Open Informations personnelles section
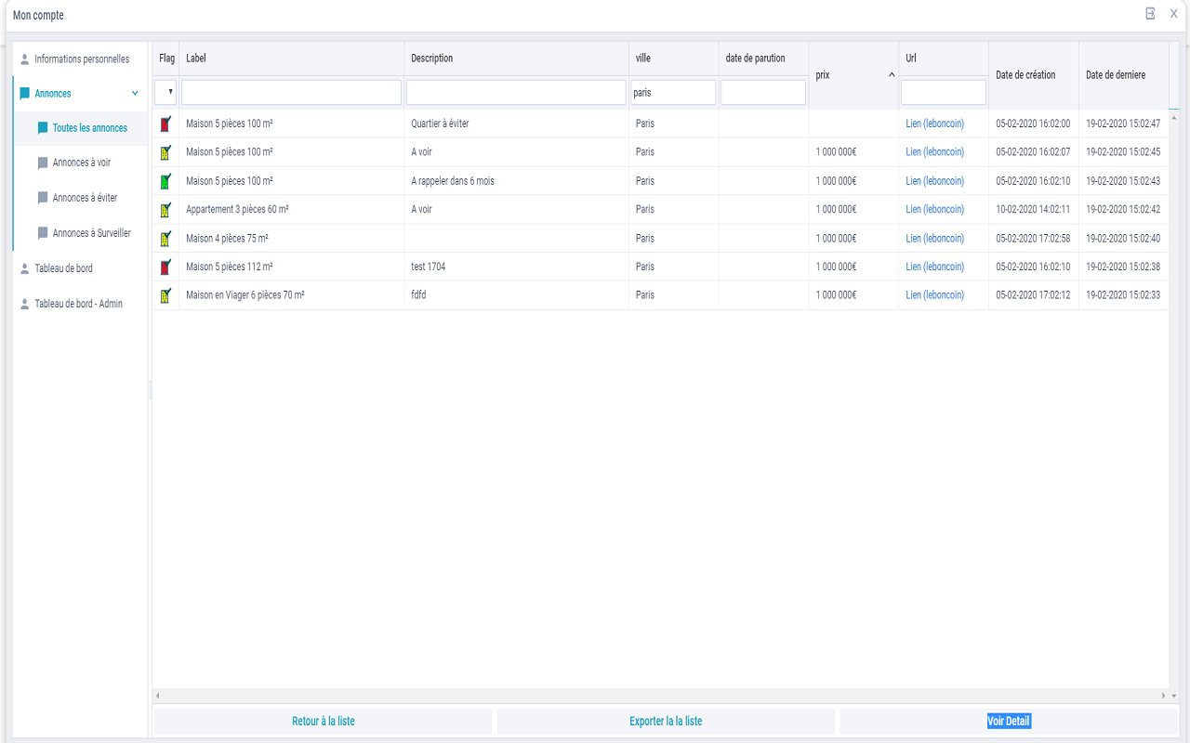Viewport: 1190px width, 743px height. [x=81, y=59]
